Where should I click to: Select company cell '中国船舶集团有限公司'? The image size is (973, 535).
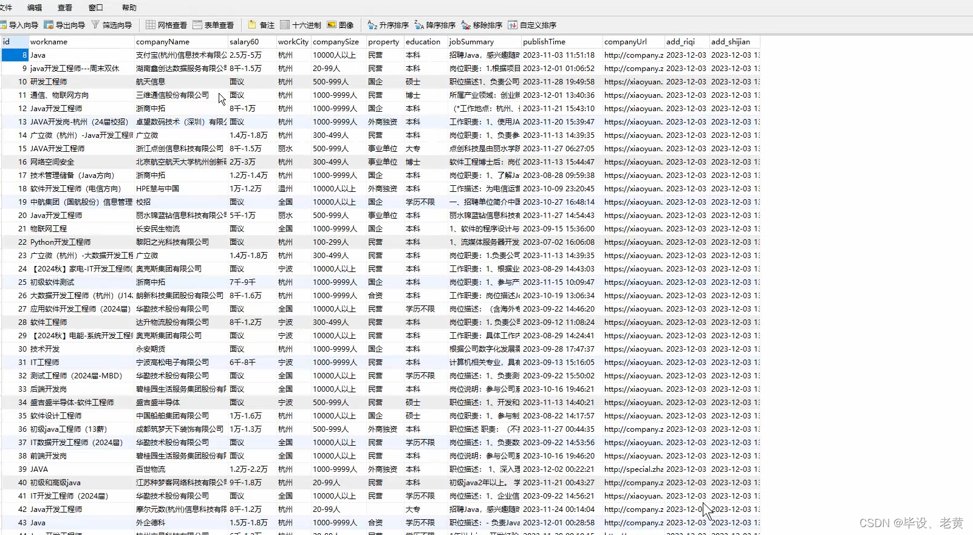click(181, 416)
